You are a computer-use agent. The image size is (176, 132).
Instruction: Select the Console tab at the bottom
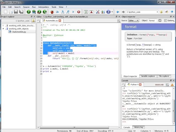[127, 127]
